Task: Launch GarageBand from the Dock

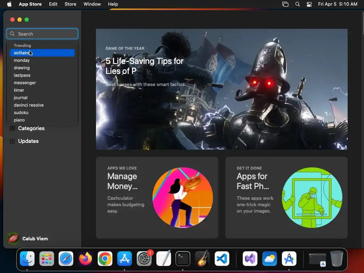Action: pos(202,258)
